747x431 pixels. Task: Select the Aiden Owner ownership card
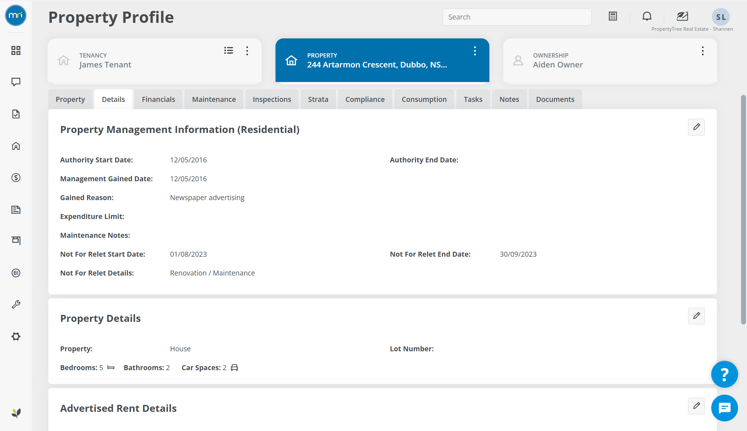[x=610, y=61]
